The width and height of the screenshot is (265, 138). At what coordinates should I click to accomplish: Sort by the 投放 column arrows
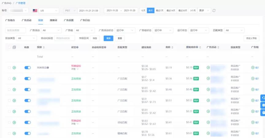[x=44, y=47]
